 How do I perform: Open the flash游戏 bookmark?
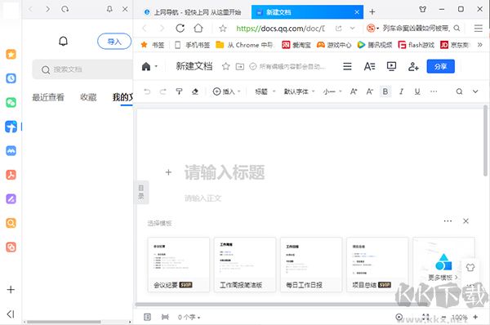point(416,45)
